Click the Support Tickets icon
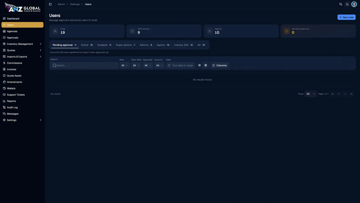360x203 pixels. (x=4, y=95)
